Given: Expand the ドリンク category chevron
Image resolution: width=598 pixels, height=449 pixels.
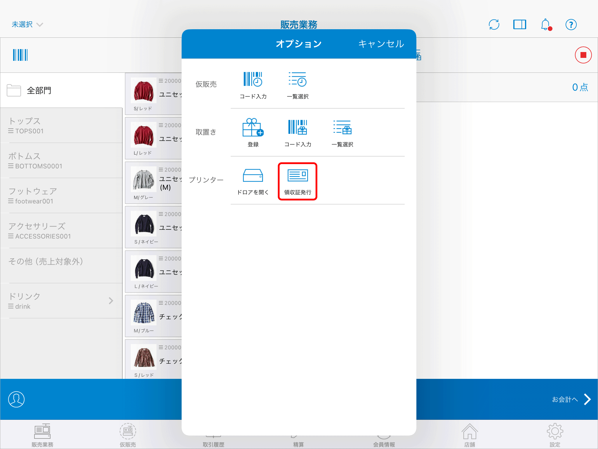Looking at the screenshot, I should (111, 301).
